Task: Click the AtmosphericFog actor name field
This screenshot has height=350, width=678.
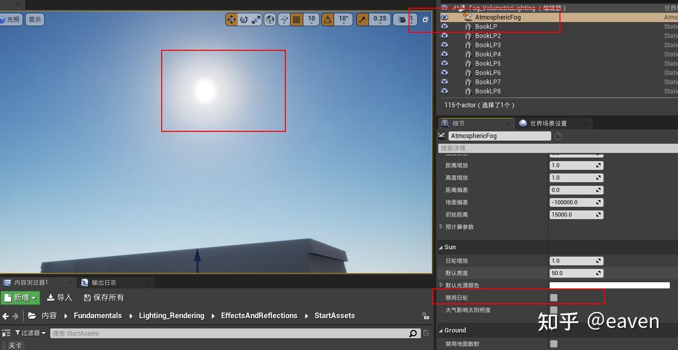Action: point(499,136)
